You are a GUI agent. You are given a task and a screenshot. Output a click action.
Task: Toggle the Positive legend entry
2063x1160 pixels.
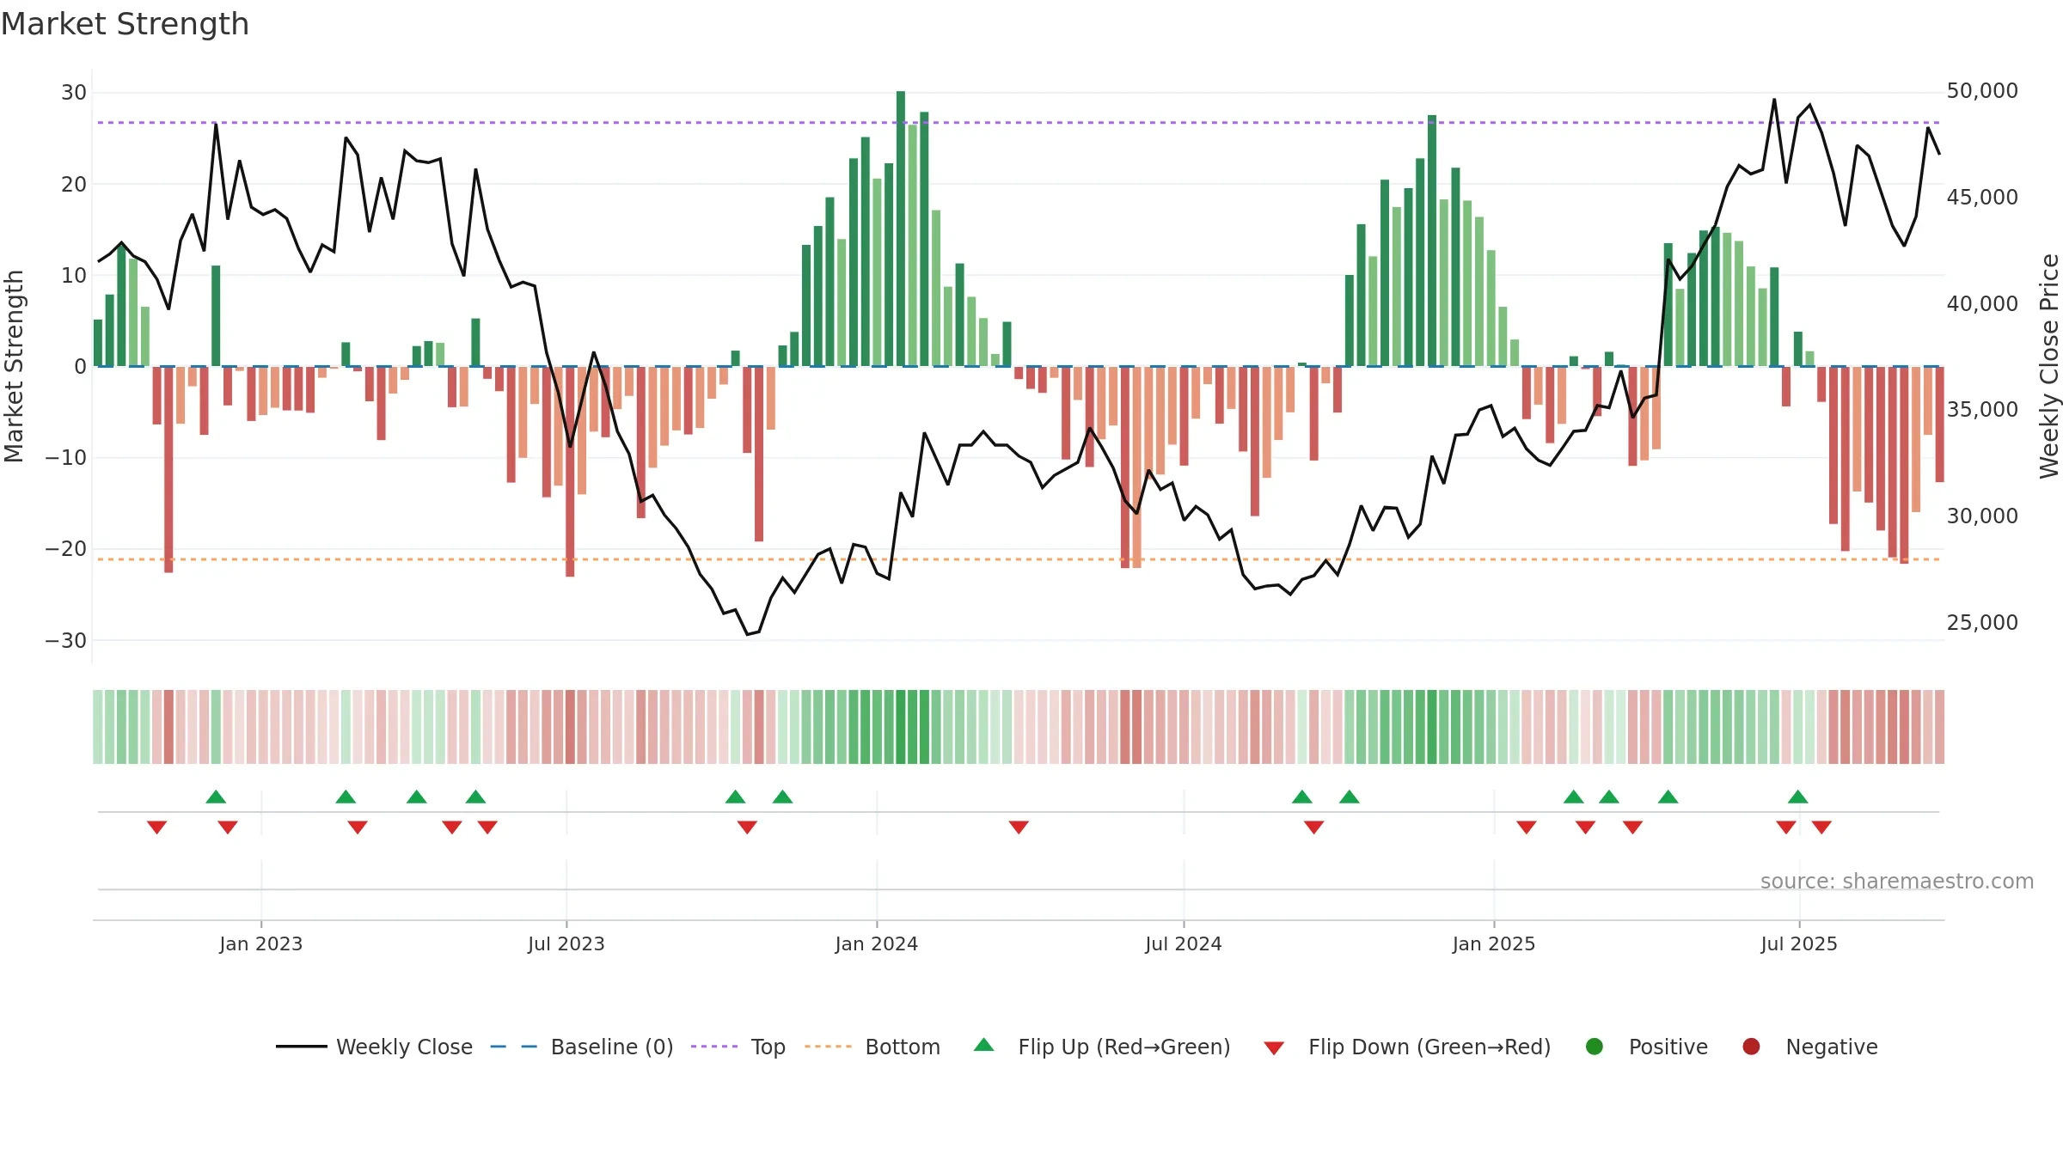pyautogui.click(x=1646, y=1047)
